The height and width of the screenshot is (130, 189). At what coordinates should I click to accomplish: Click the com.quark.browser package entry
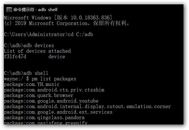point(39,95)
